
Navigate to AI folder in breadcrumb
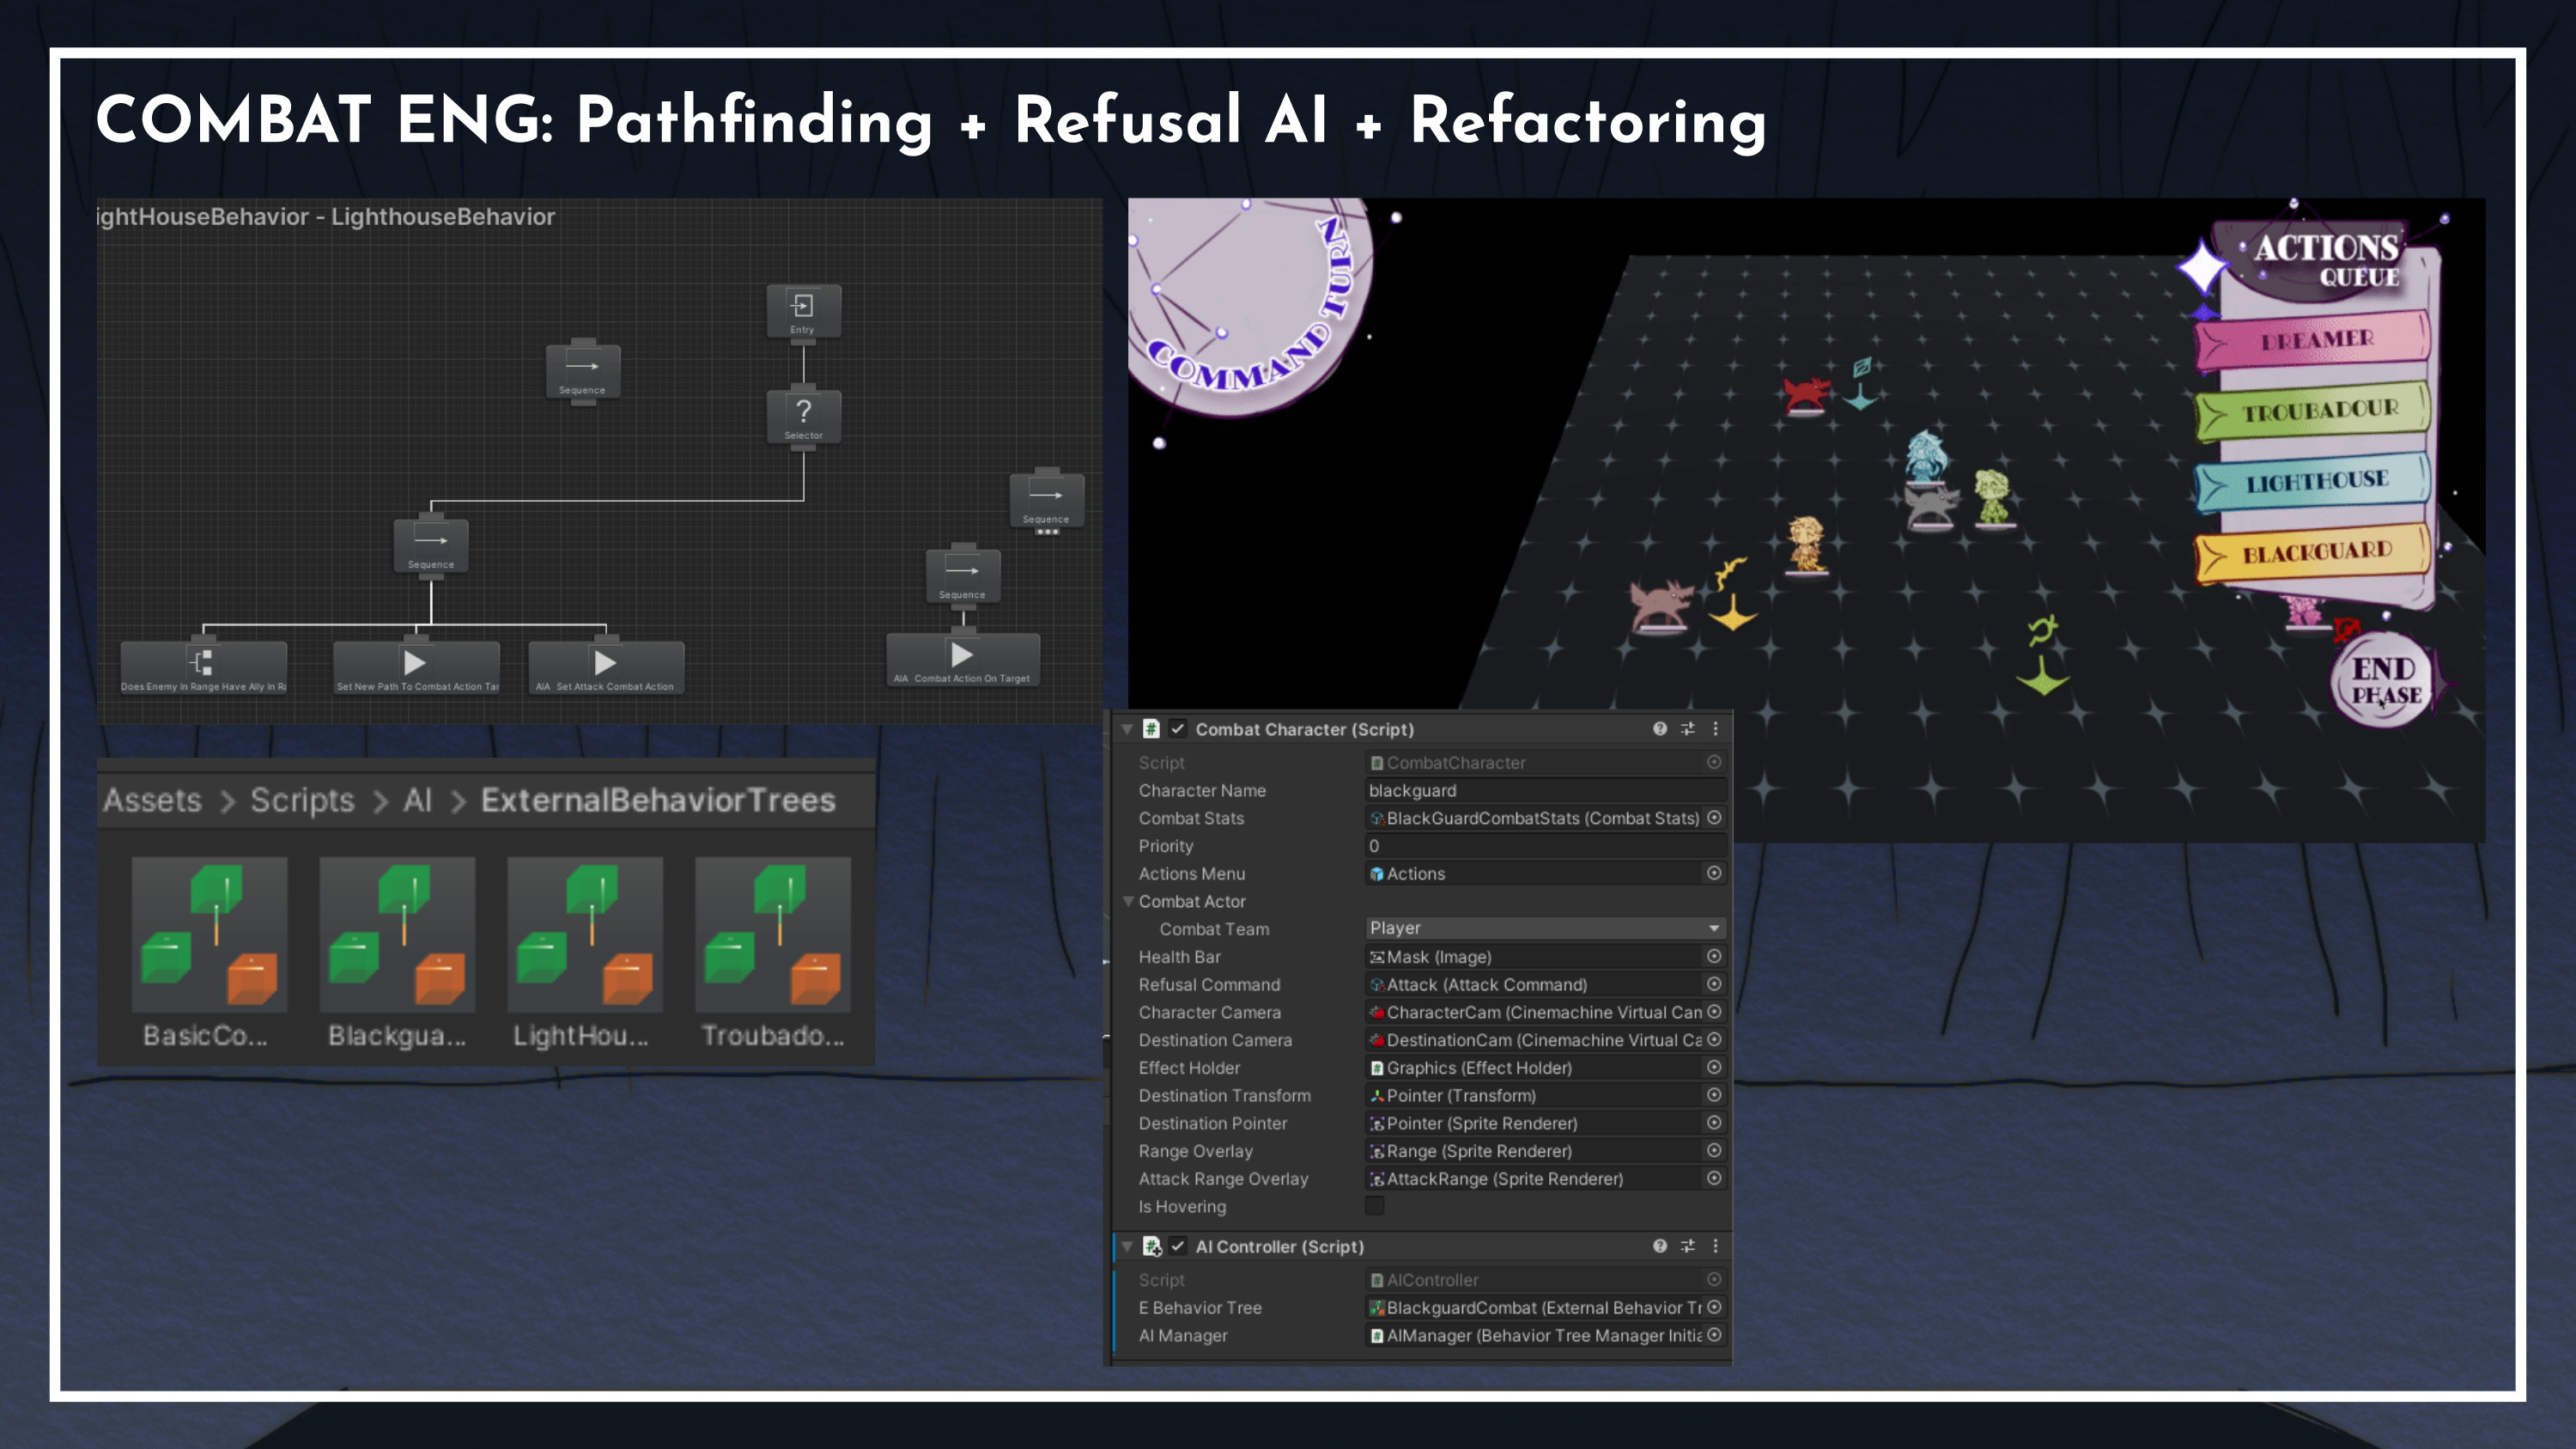417,800
